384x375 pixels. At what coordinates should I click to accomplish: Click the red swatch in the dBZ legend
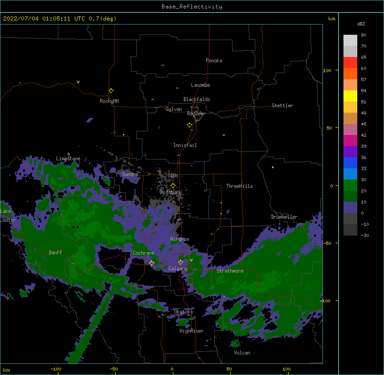(350, 62)
